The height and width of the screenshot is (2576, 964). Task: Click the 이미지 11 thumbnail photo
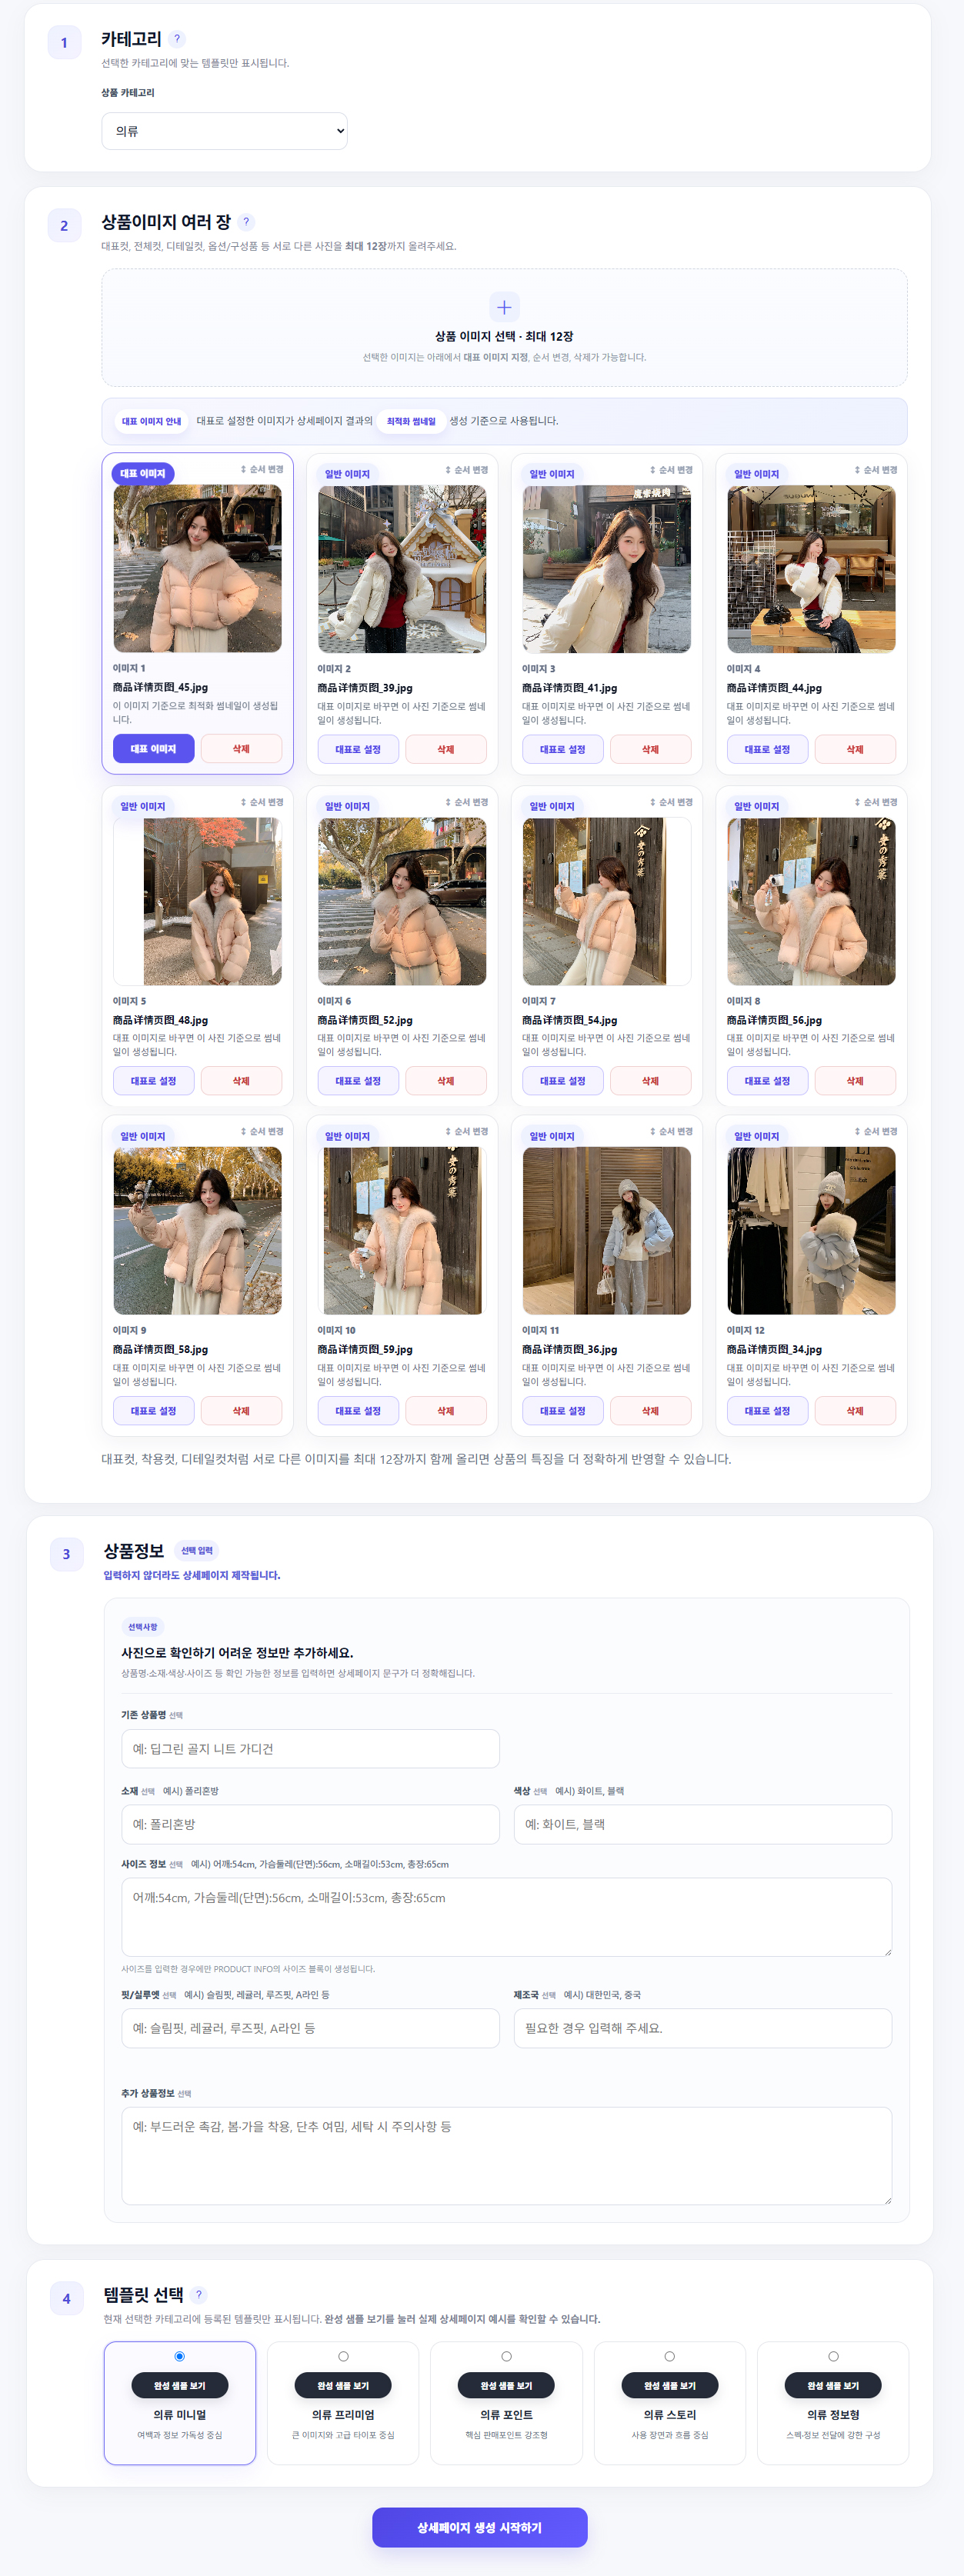coord(607,1230)
